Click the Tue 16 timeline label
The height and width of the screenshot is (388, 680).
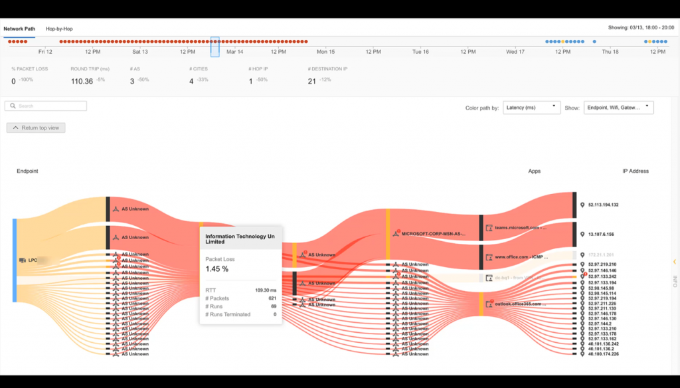420,52
